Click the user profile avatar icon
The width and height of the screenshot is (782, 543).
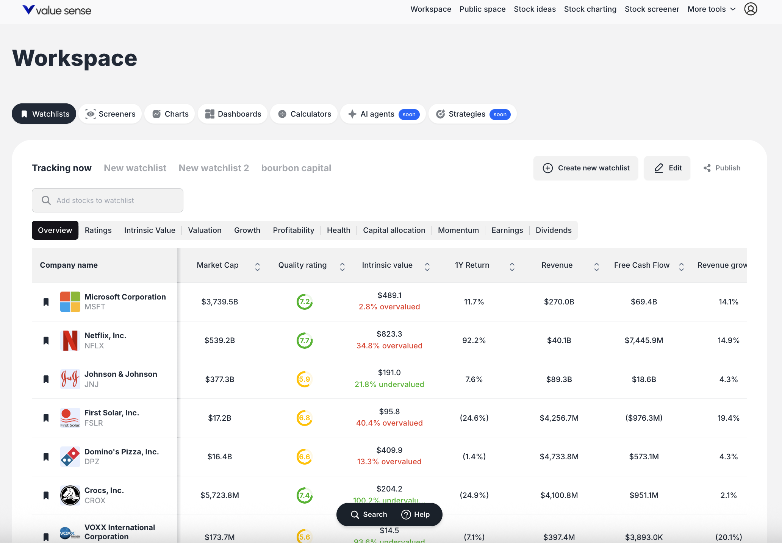point(750,9)
